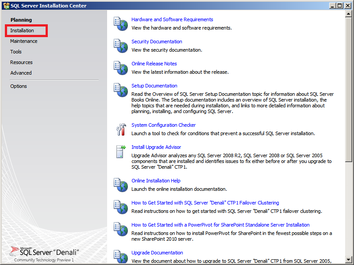Open the Advanced section

[21, 73]
